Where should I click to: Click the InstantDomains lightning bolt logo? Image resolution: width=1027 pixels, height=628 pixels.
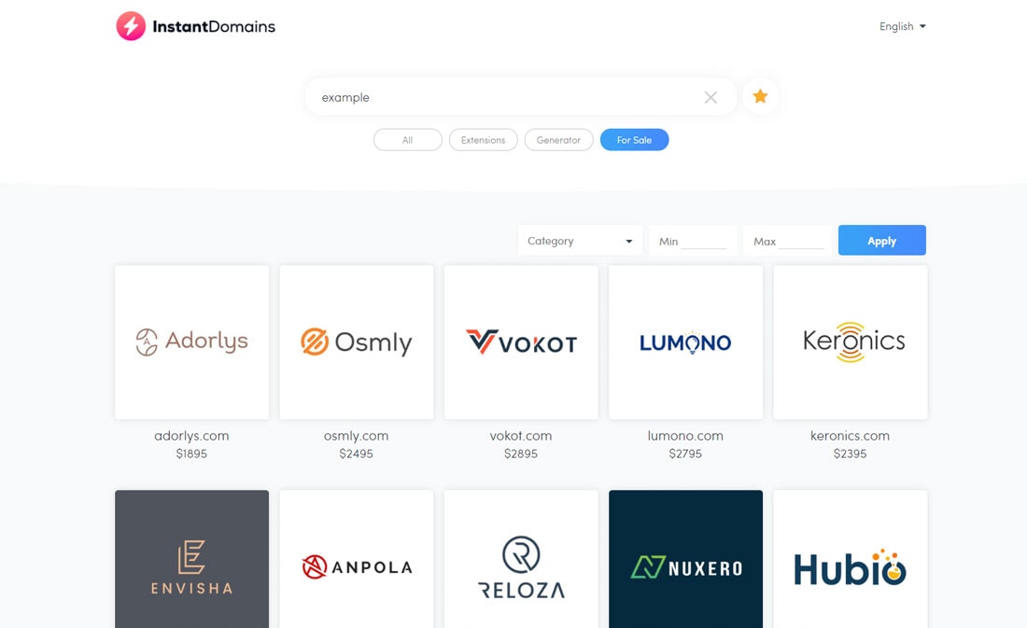coord(131,26)
